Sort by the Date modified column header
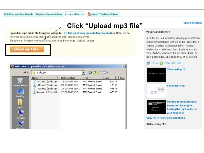Viewport: 204px width, 153px height. click(x=70, y=78)
